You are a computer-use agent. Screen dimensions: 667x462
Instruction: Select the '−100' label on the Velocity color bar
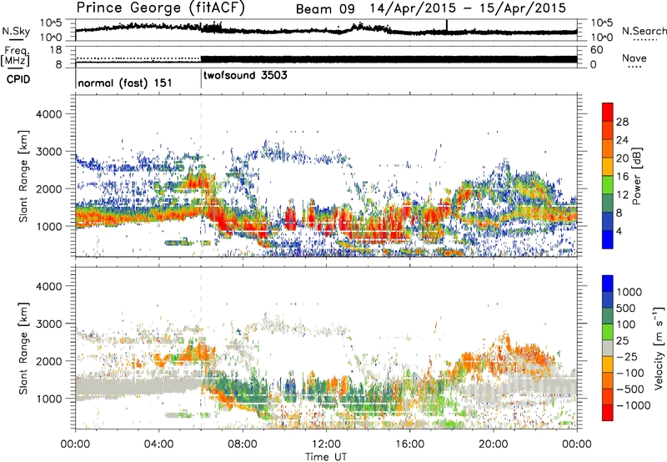tap(630, 373)
